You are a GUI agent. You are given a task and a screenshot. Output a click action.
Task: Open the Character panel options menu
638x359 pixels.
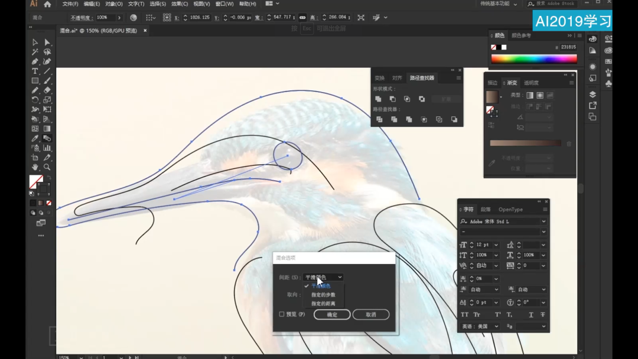tap(545, 210)
